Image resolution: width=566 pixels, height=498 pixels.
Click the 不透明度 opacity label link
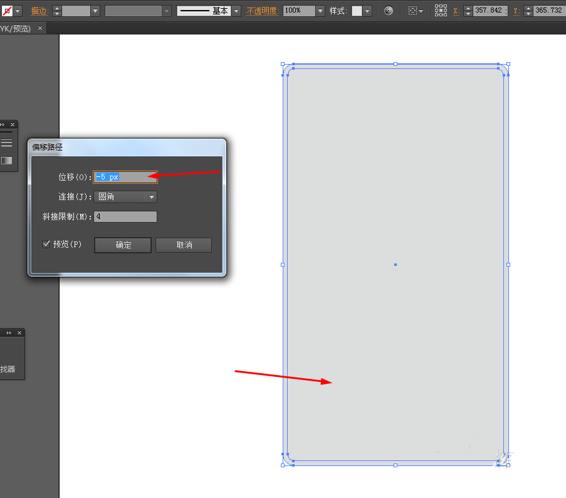(263, 11)
